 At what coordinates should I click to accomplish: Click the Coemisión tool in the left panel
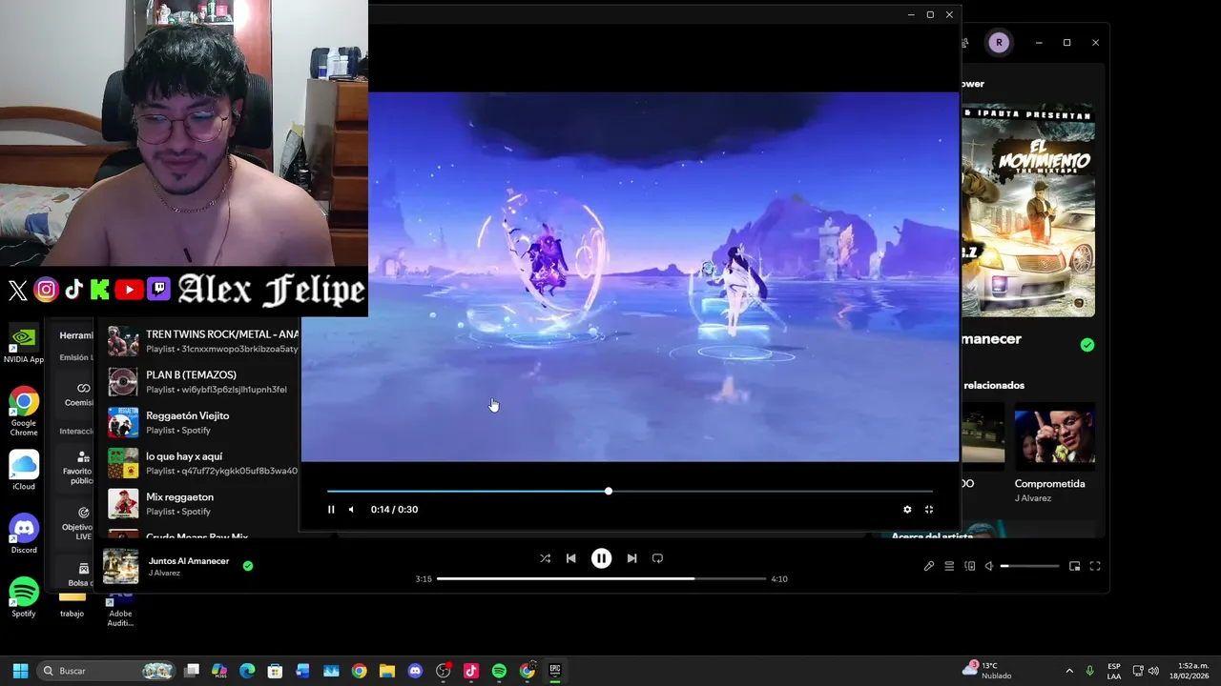click(x=78, y=394)
